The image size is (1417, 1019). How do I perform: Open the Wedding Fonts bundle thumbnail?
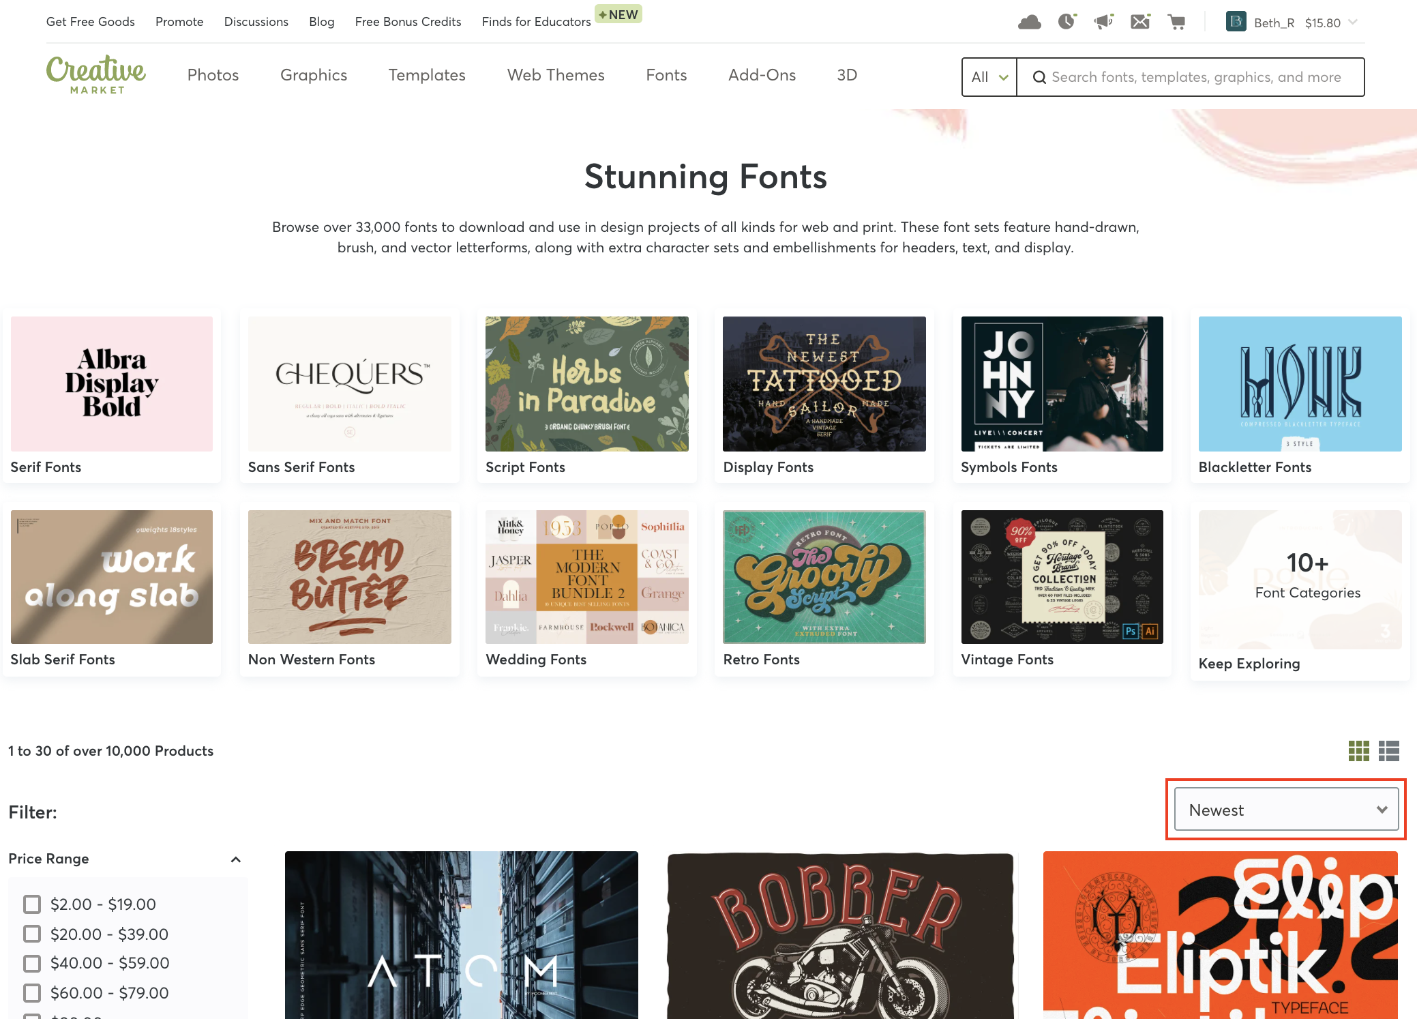click(x=587, y=577)
